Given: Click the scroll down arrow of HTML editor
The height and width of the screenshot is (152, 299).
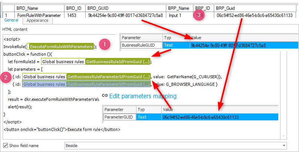Looking at the screenshot, I should pyautogui.click(x=284, y=136).
